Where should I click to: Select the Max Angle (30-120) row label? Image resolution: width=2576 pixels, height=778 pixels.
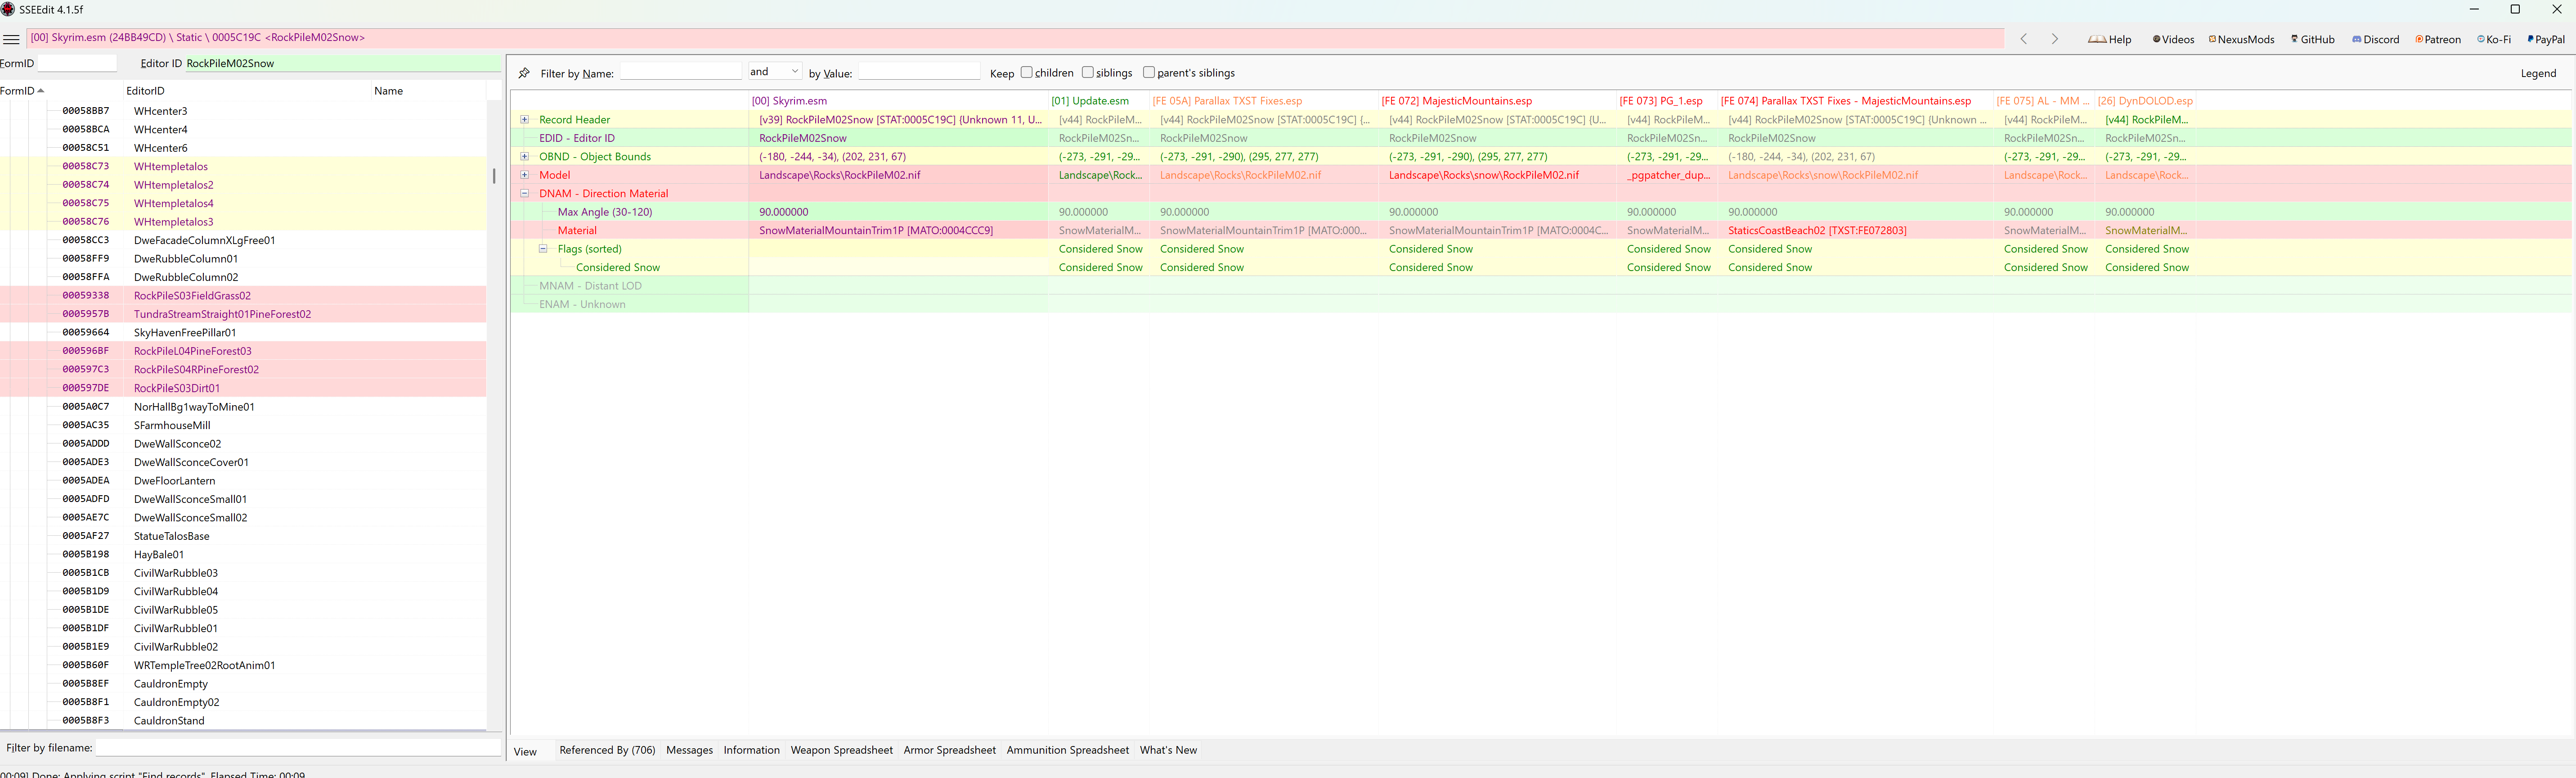click(605, 211)
